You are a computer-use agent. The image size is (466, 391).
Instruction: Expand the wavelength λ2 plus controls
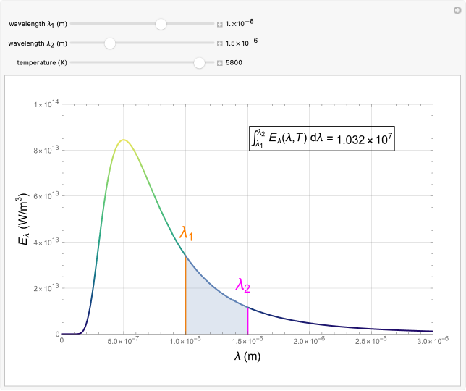220,43
